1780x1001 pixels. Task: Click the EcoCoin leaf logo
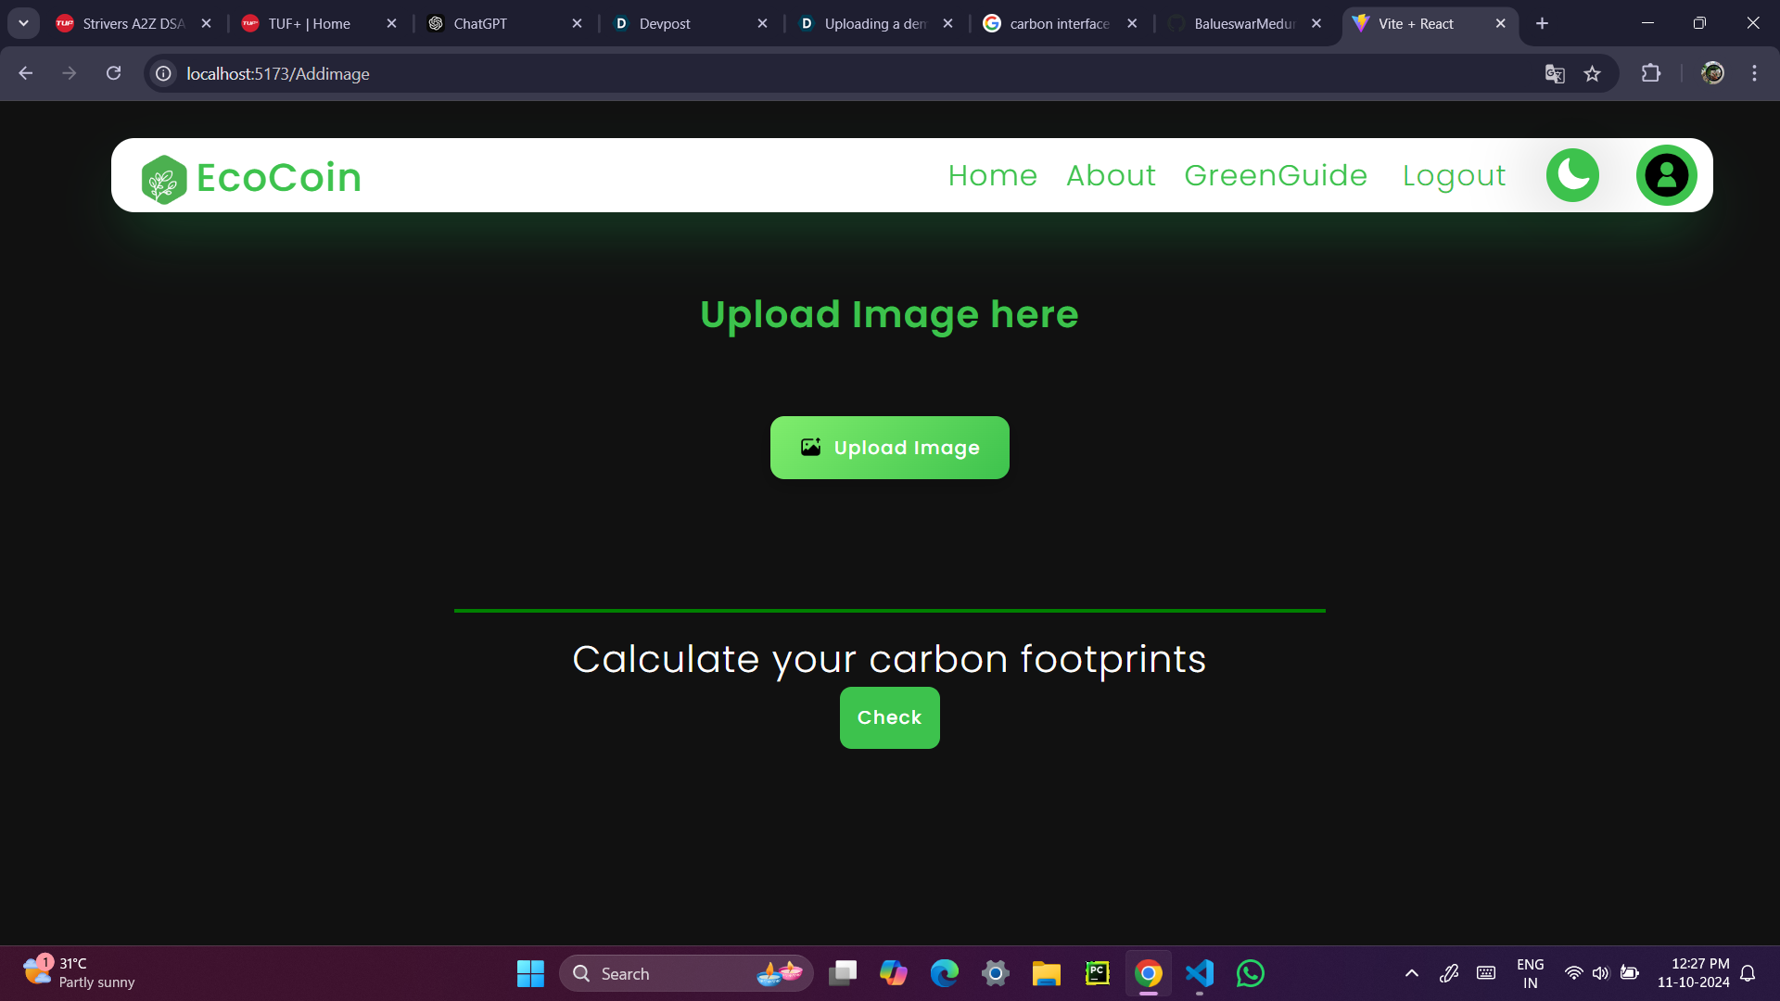[x=164, y=178]
